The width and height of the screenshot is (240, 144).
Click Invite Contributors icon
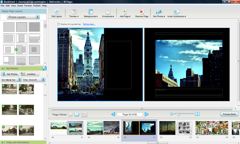(176, 12)
